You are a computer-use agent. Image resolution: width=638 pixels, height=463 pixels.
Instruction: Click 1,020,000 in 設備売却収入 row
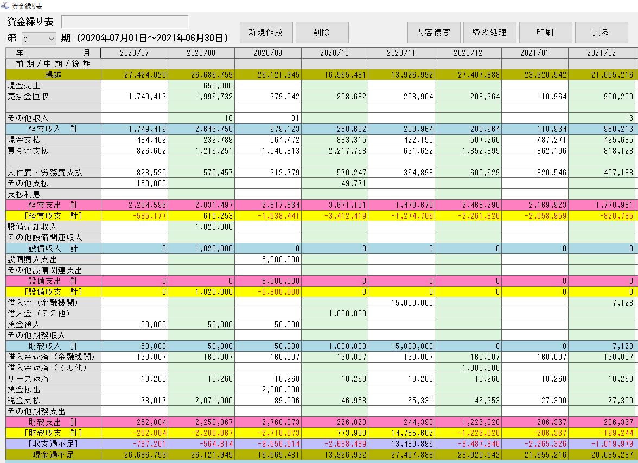point(201,227)
